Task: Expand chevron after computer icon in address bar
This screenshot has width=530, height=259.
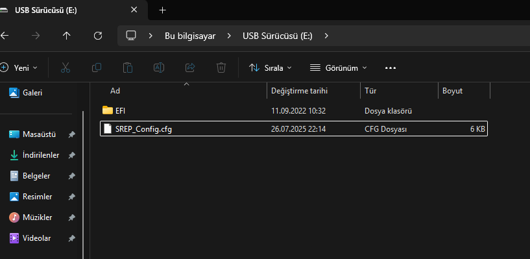Action: pos(151,36)
